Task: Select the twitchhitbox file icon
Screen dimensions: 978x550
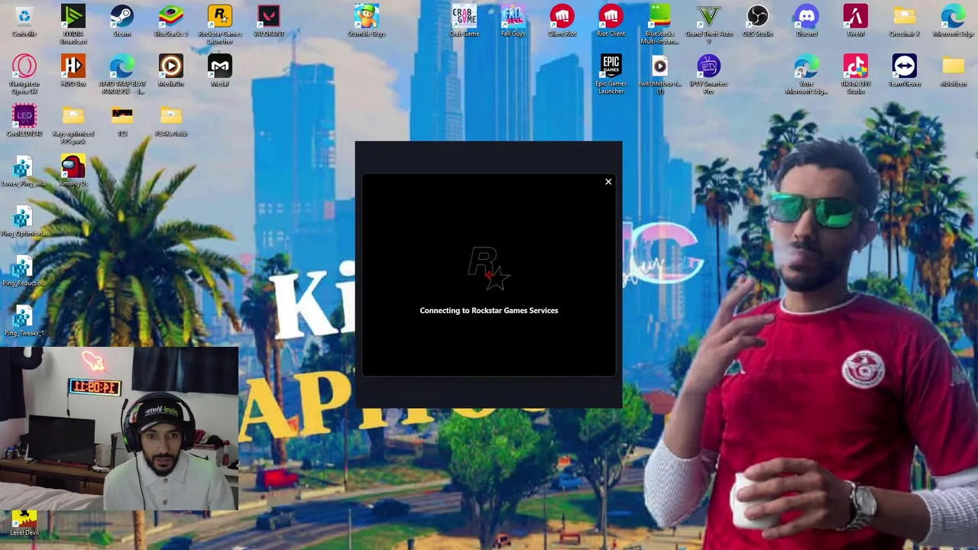Action: tap(660, 74)
